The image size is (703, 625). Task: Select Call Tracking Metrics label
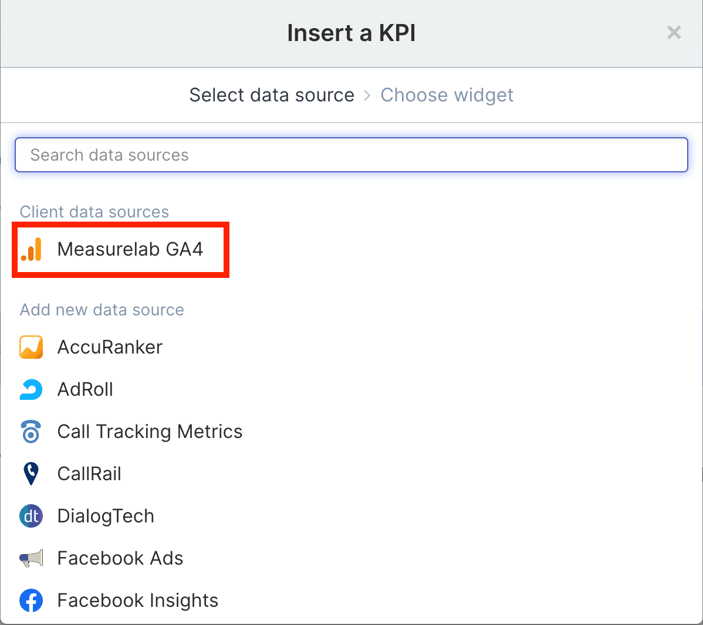[x=150, y=432]
